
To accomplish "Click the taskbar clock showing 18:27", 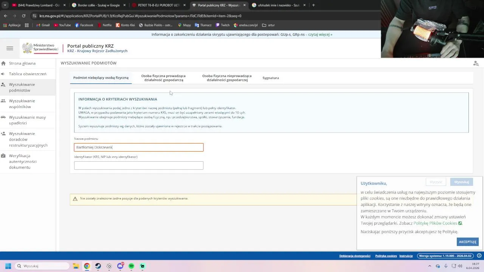I will pos(473,266).
